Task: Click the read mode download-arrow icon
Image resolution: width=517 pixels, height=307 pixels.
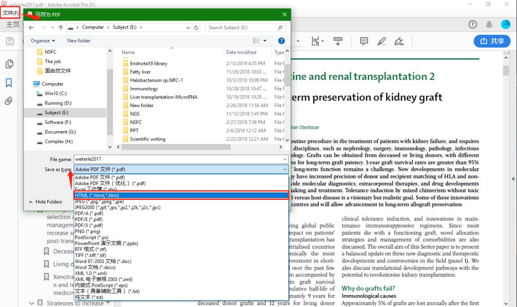Action: 338,41
